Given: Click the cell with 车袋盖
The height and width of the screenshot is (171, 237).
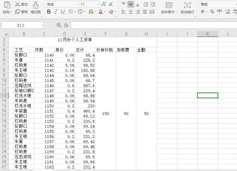Looking at the screenshot, I should [24, 111].
